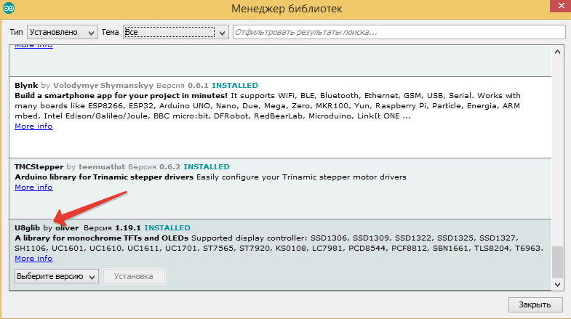Open More info link under TMCStepper
The height and width of the screenshot is (319, 571).
(x=33, y=187)
